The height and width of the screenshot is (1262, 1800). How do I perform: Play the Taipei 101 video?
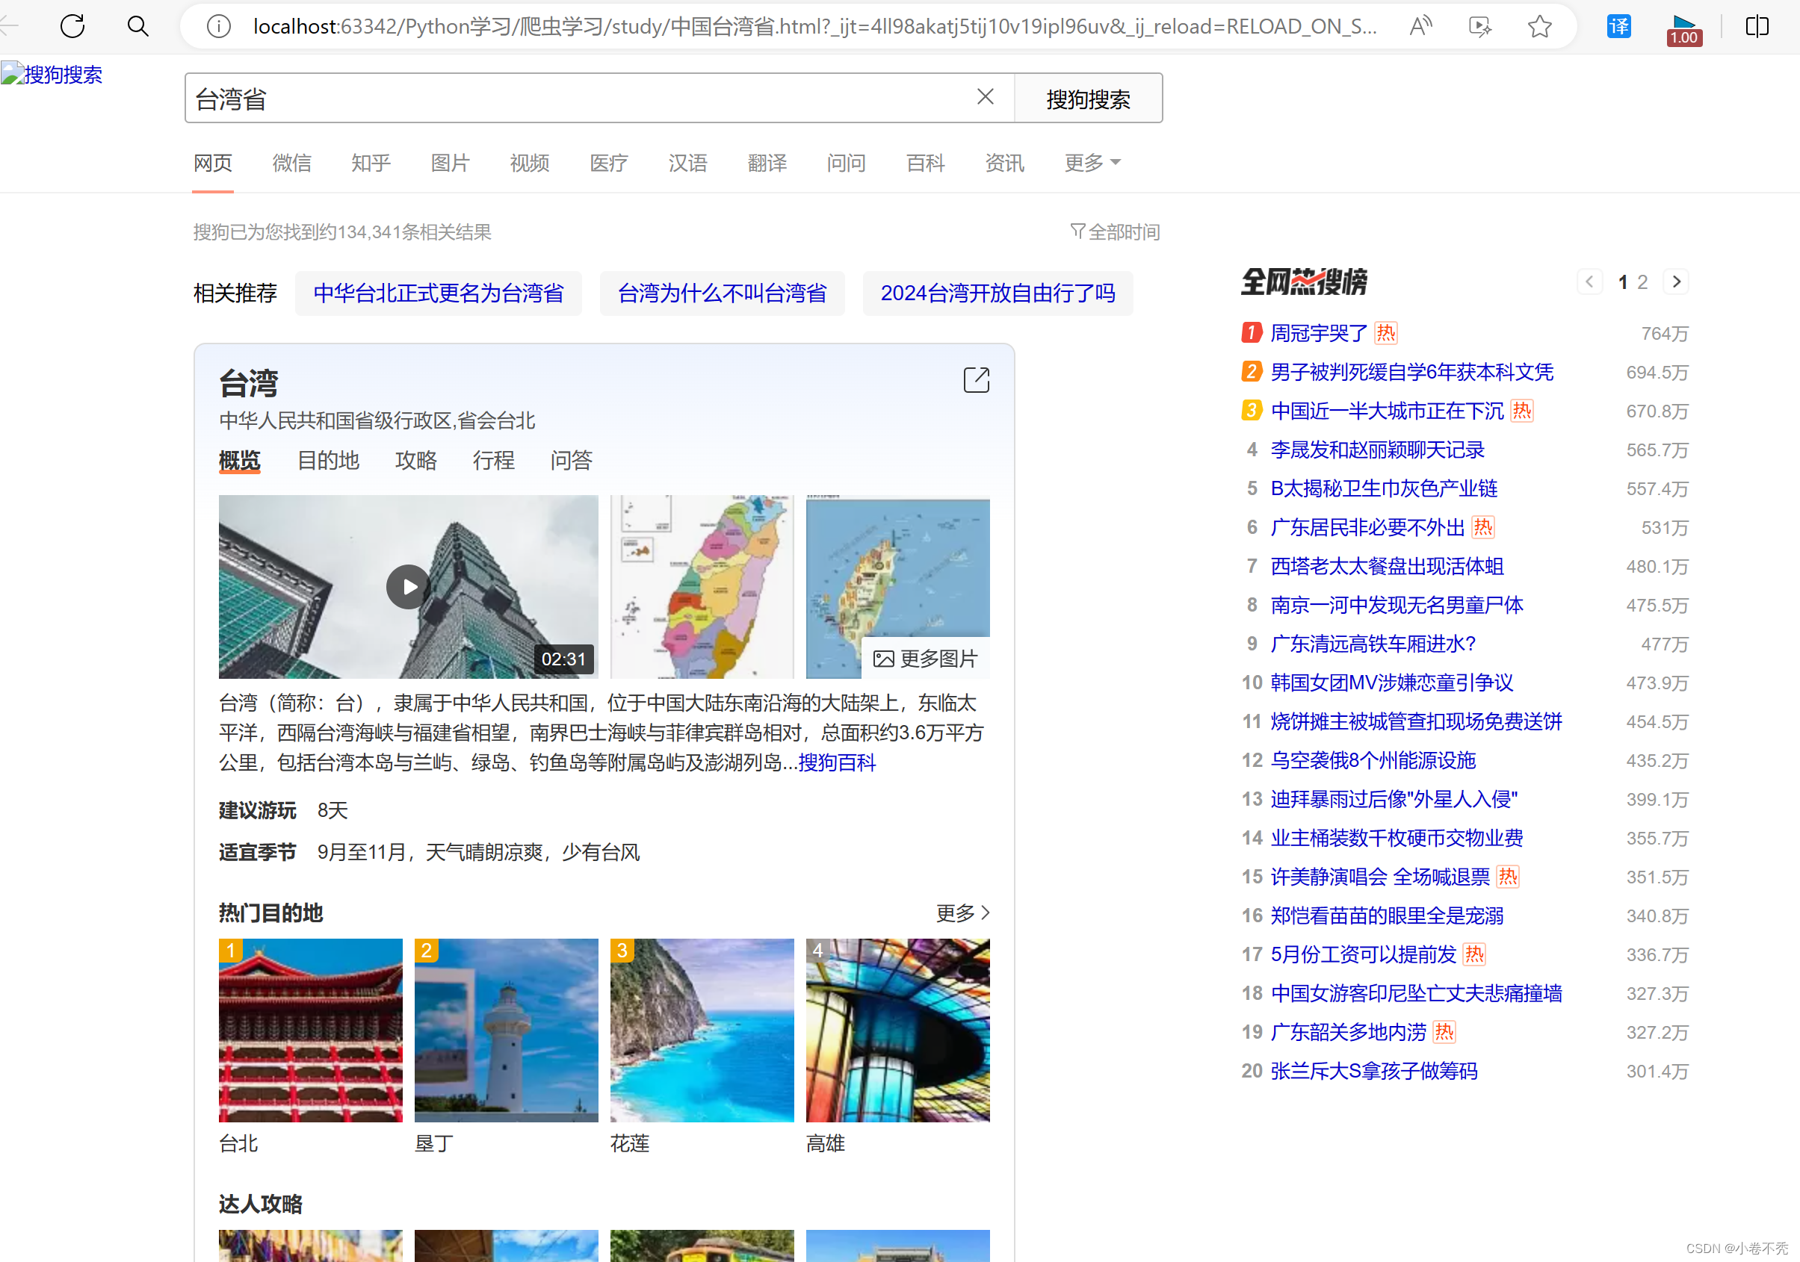click(x=409, y=587)
